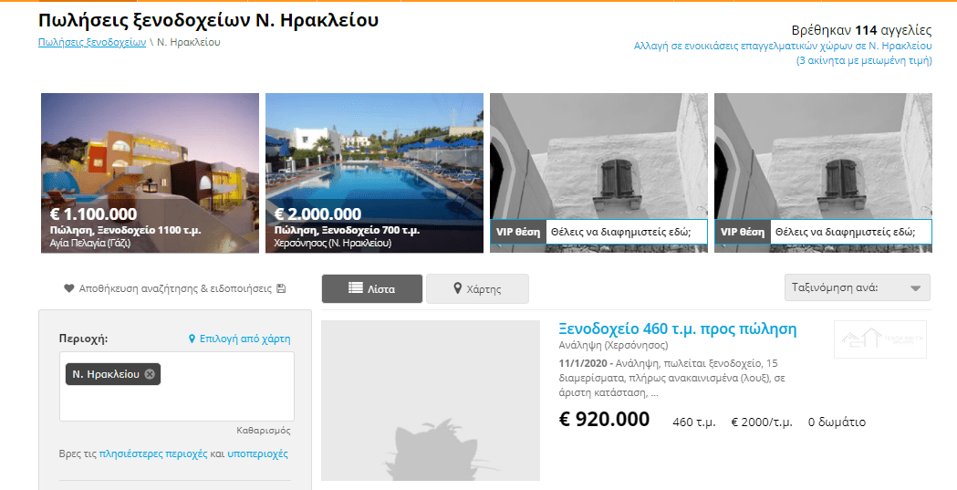Open listing Ξενοδοχείο 460 τ.μ. προς πώληση
This screenshot has width=957, height=490.
pyautogui.click(x=678, y=328)
